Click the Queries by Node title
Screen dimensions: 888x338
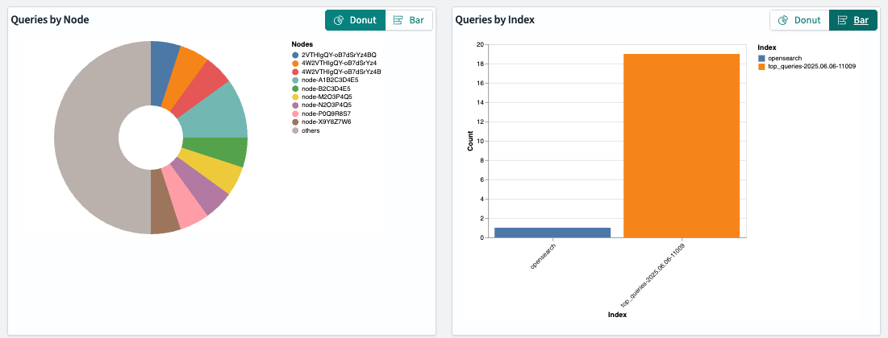click(x=50, y=20)
